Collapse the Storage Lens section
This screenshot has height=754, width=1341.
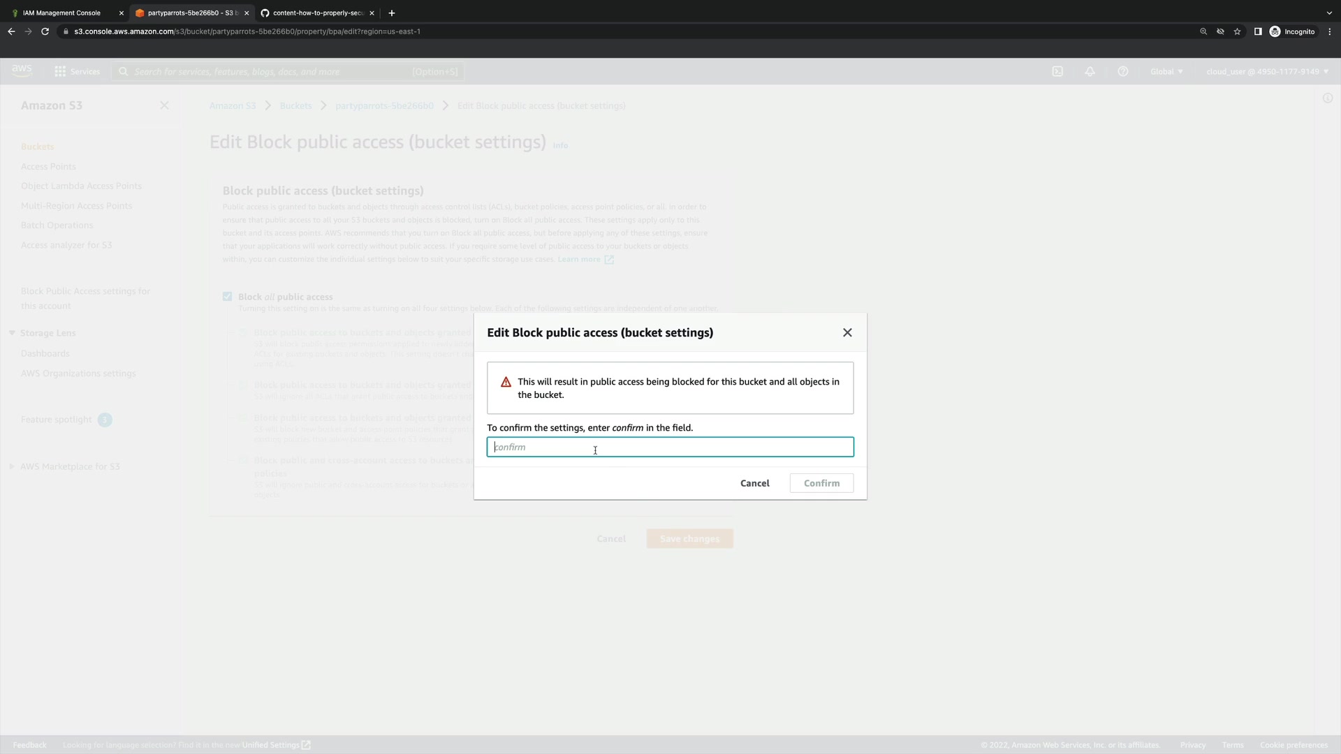12,333
